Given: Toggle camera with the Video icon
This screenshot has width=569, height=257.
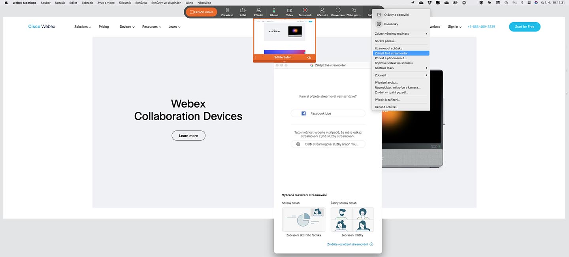Looking at the screenshot, I should (x=289, y=10).
